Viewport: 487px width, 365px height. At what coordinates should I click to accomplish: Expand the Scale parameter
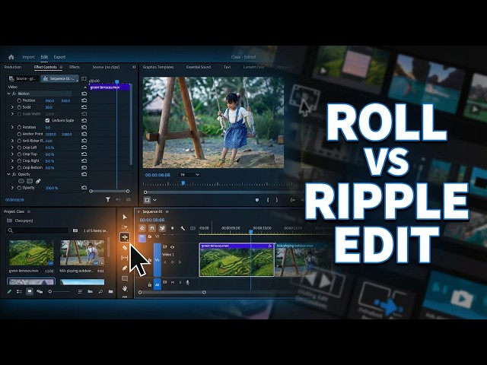coord(12,107)
